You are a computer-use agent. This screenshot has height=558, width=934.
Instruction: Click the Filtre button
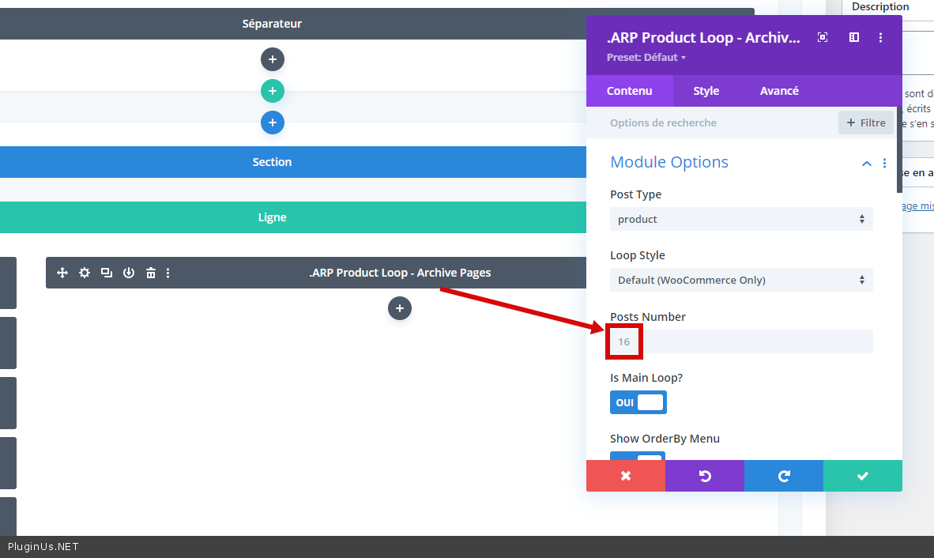[x=866, y=123]
